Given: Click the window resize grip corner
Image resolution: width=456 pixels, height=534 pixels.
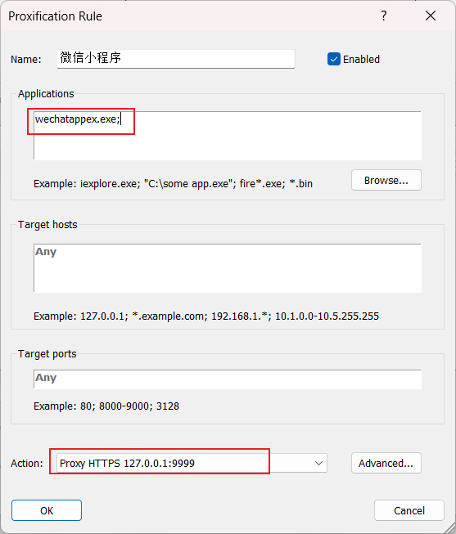Looking at the screenshot, I should coord(450,528).
